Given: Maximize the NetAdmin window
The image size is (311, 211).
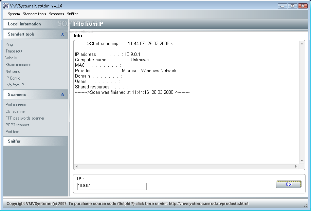Looking at the screenshot, I should pyautogui.click(x=292, y=6).
